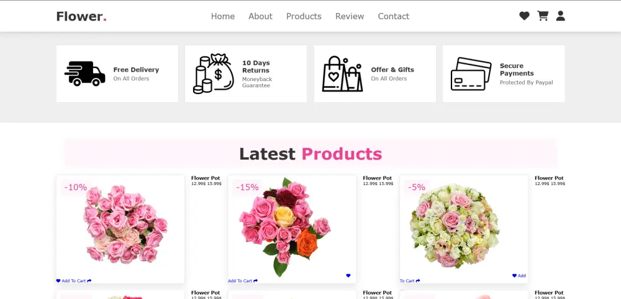Open the Review menu item

[x=349, y=16]
